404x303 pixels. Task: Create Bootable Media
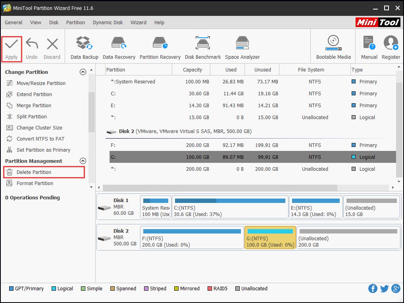pos(333,48)
